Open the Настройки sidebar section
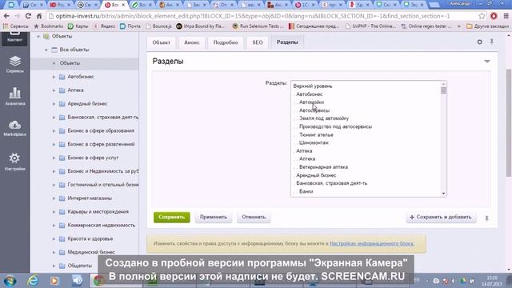 tap(14, 162)
